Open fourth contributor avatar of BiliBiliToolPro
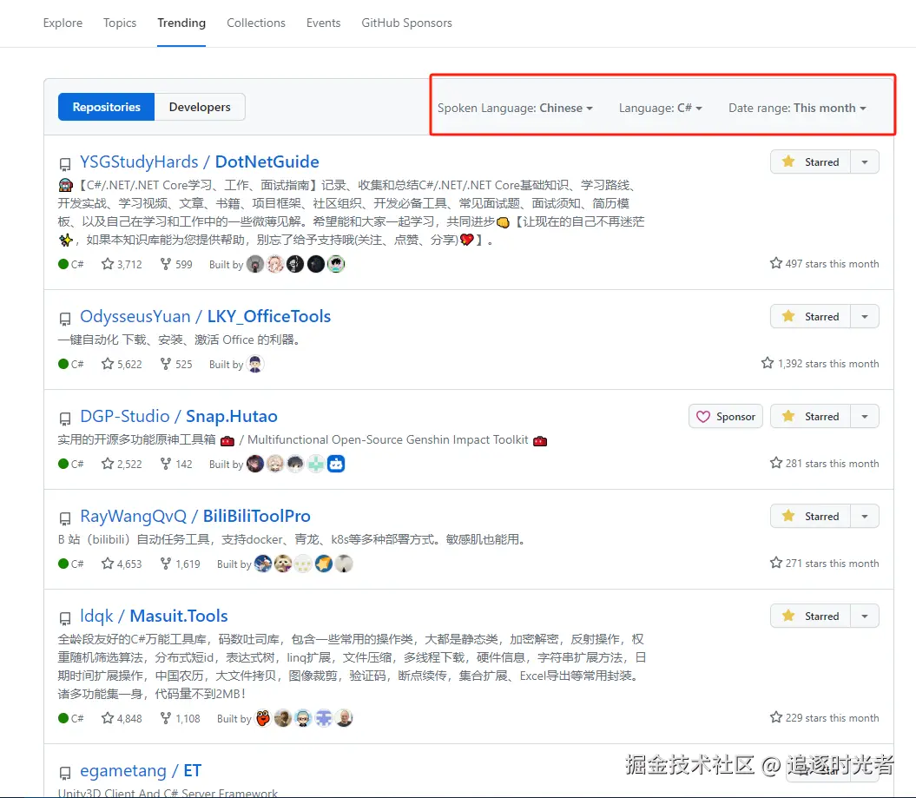The image size is (916, 798). [324, 564]
